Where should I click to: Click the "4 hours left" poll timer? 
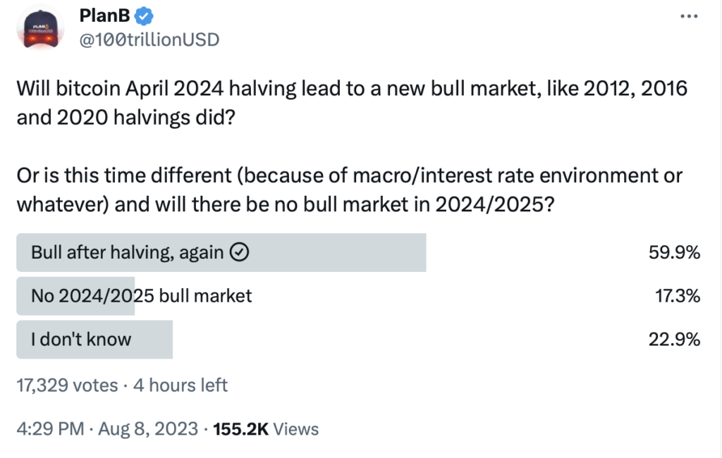click(x=182, y=385)
